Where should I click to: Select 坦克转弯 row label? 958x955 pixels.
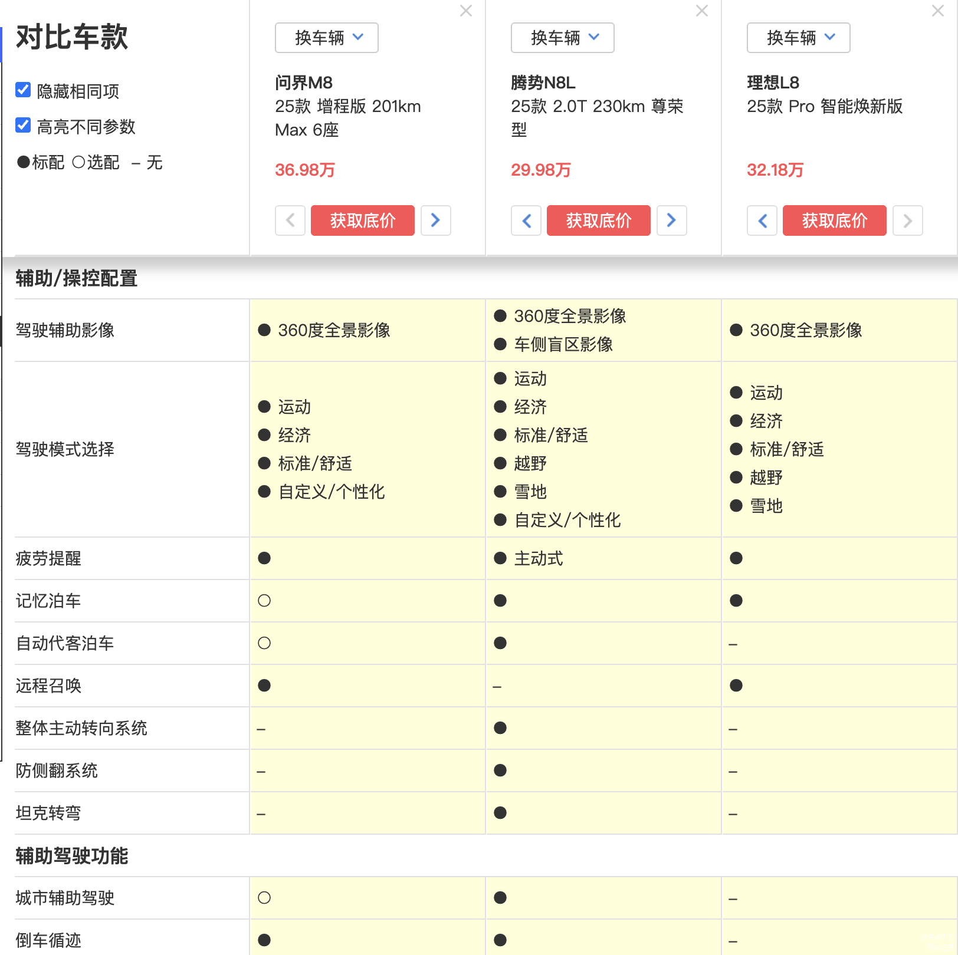[x=48, y=813]
